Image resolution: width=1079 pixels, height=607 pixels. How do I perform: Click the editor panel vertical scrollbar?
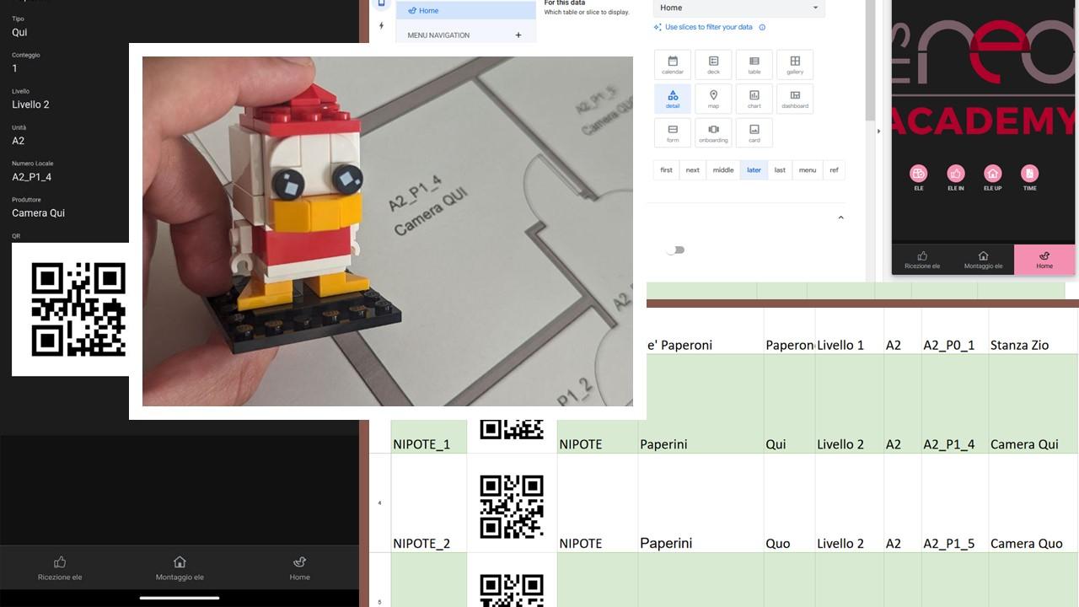coord(871,59)
